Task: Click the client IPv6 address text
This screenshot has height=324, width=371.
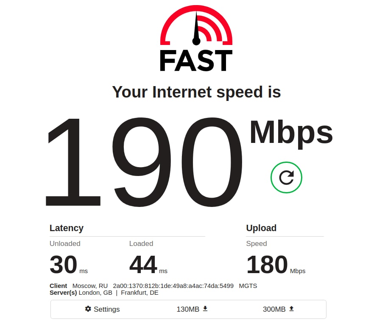Action: pyautogui.click(x=173, y=286)
